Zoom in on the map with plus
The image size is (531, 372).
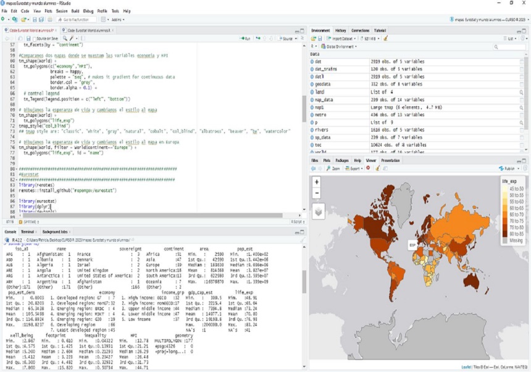click(x=317, y=182)
